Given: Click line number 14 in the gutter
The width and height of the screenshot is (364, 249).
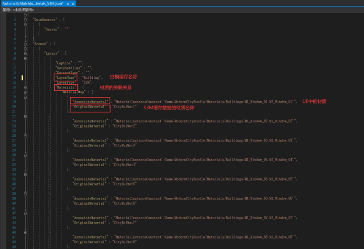Looking at the screenshot, I should pyautogui.click(x=14, y=78).
